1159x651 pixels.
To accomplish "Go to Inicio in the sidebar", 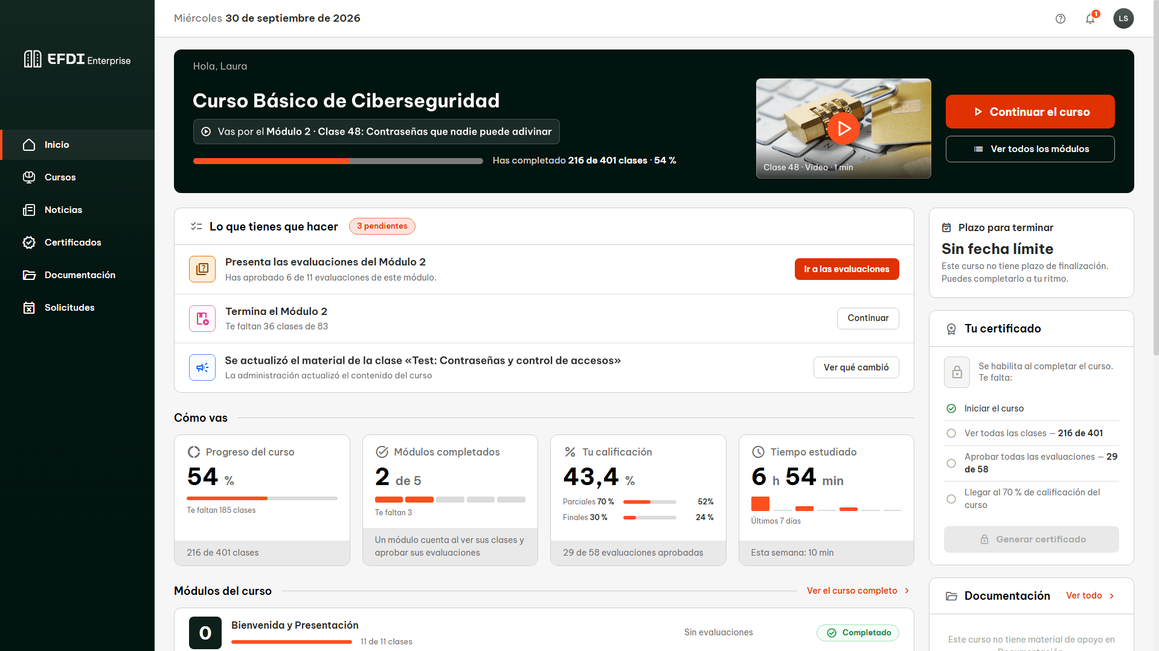I will 77,145.
